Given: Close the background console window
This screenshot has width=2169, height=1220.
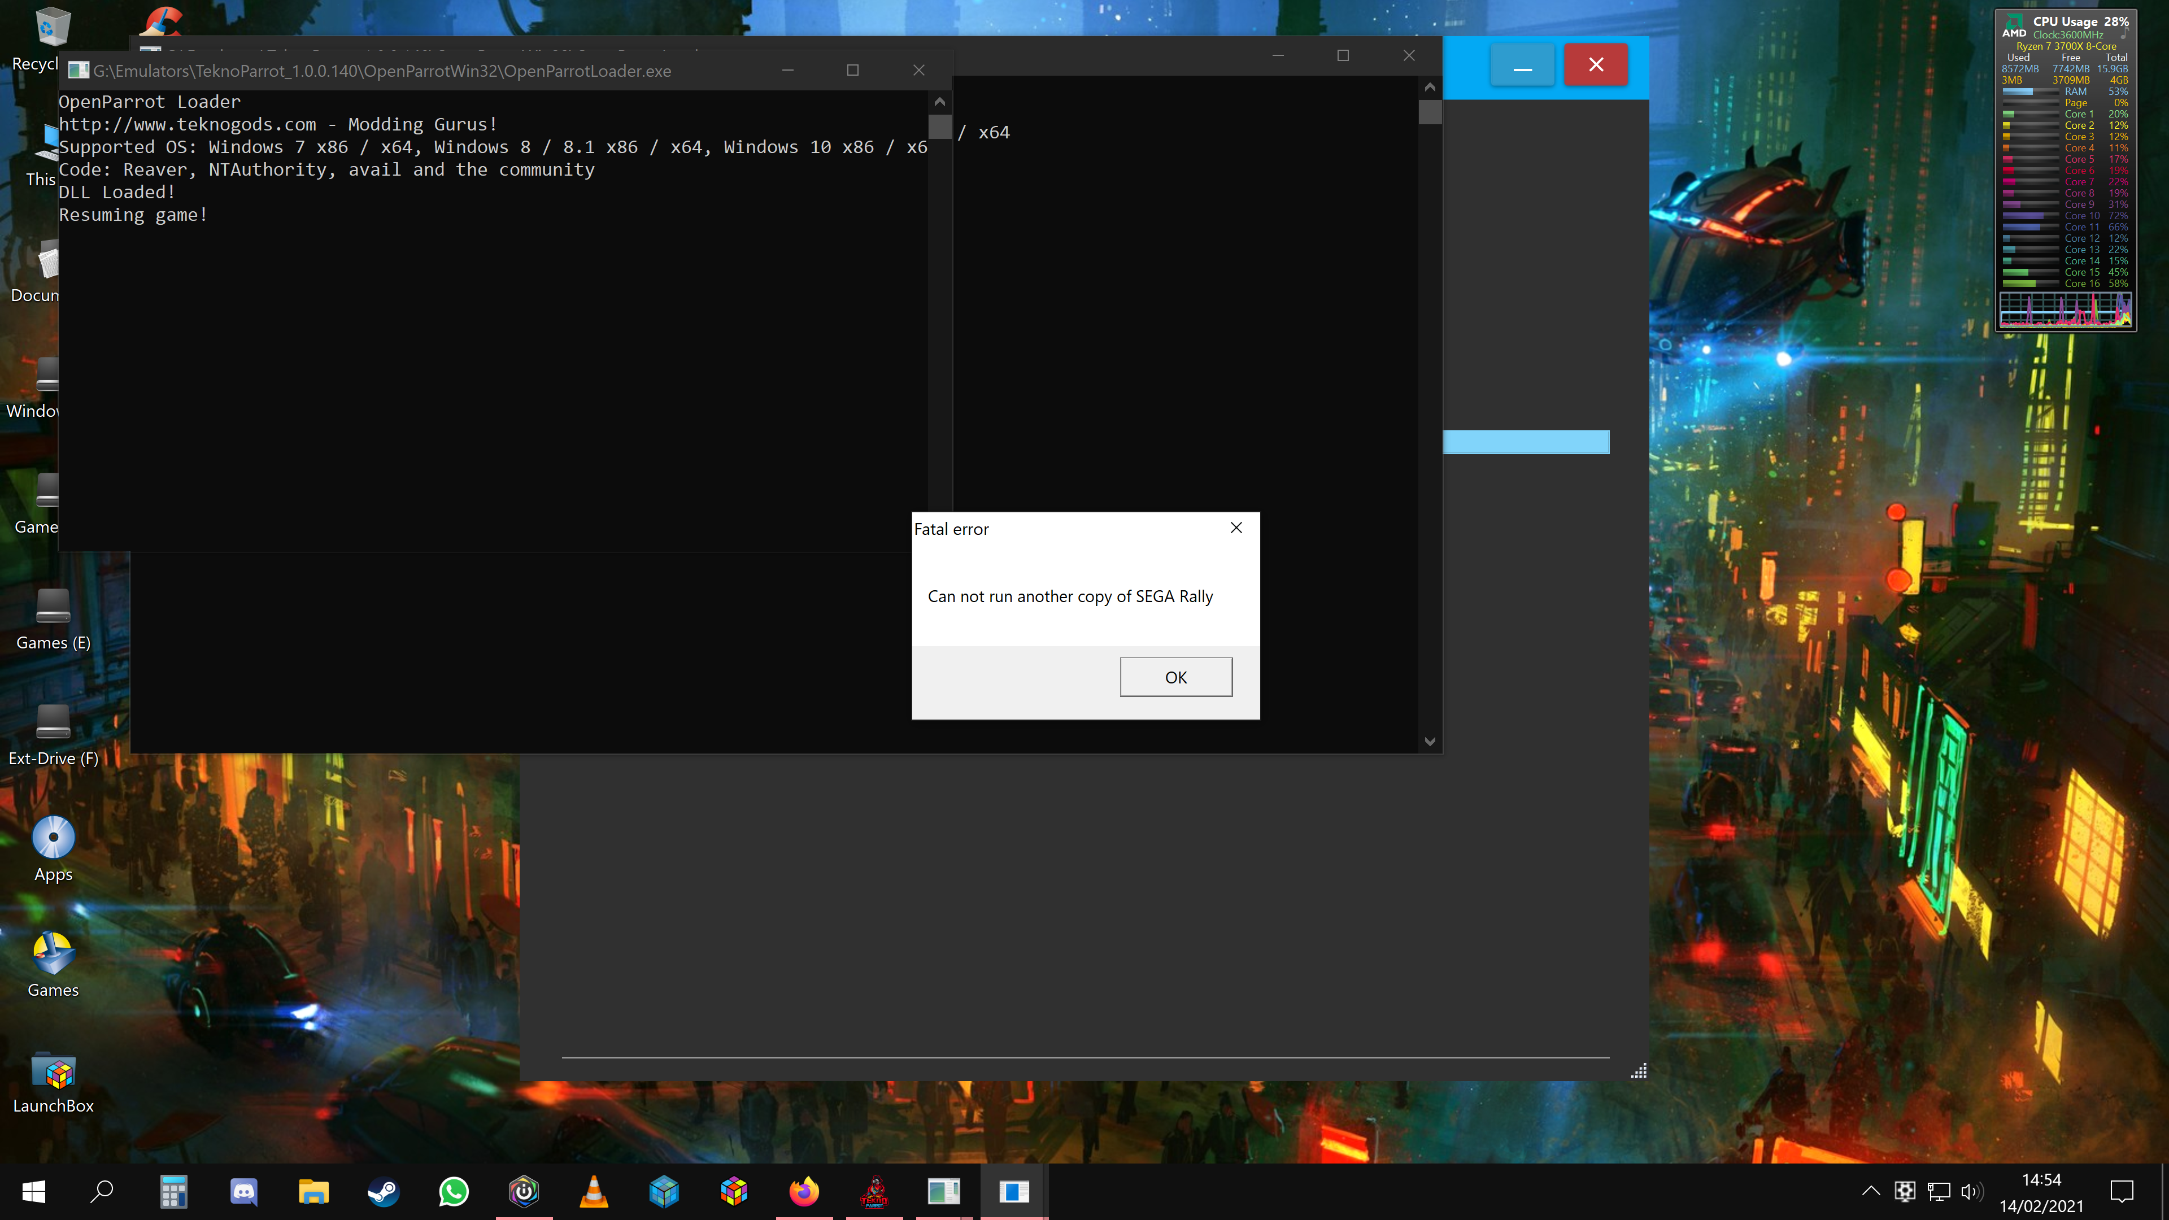Looking at the screenshot, I should click(1409, 55).
